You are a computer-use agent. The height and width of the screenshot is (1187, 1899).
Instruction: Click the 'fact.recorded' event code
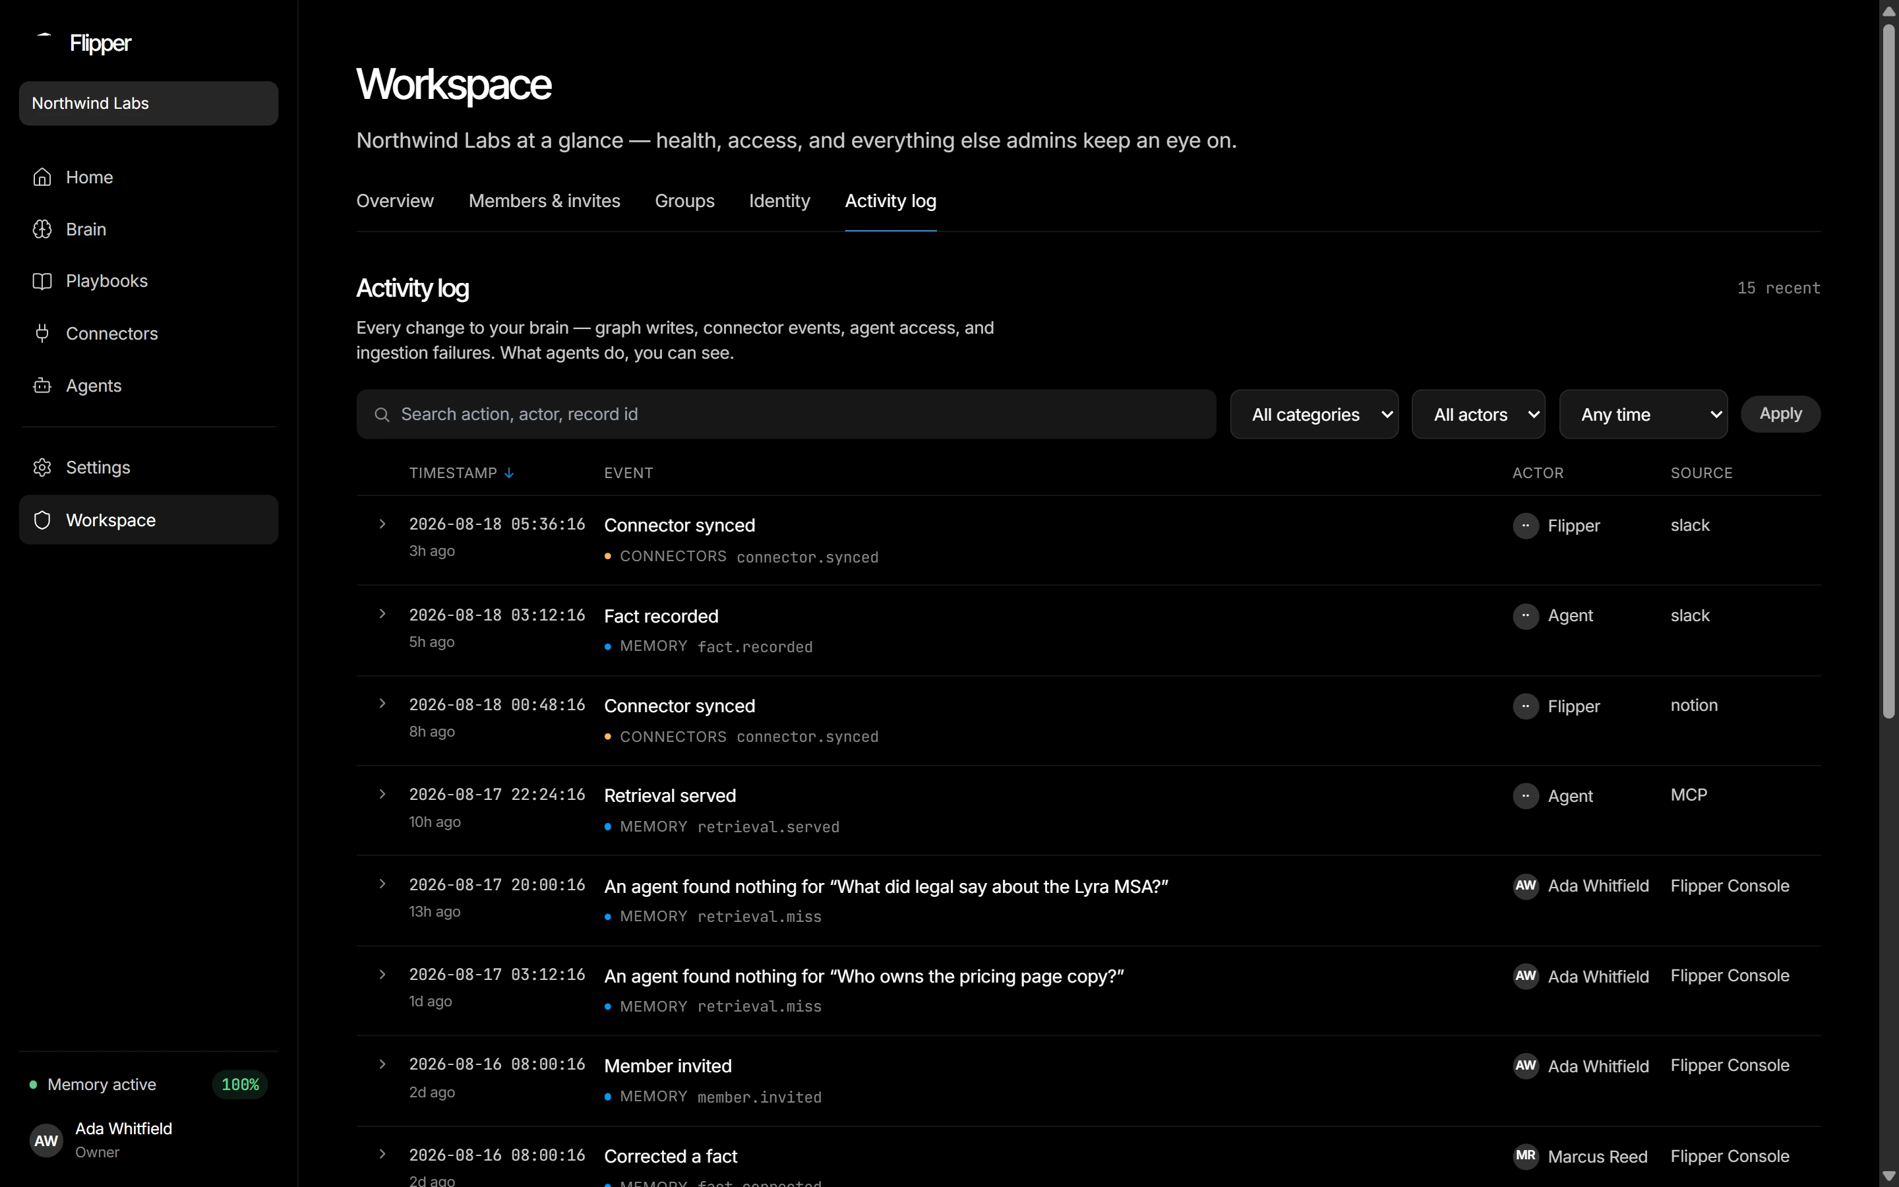[755, 648]
